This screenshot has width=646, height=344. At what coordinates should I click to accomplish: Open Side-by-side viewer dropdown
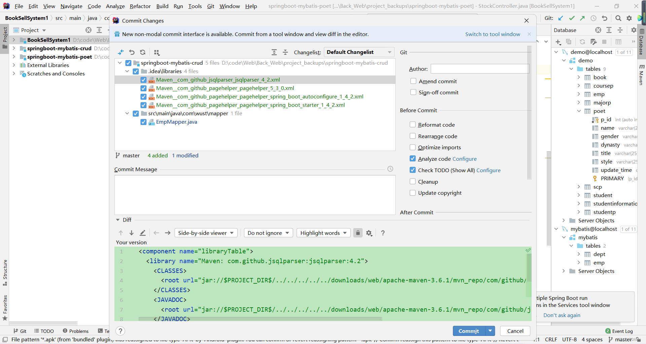tap(206, 233)
